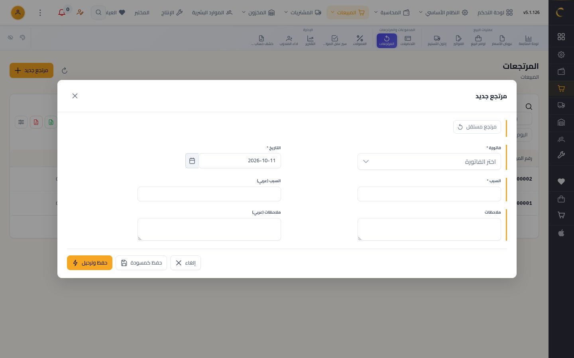Click the highlighted cart sidebar icon
The width and height of the screenshot is (574, 358).
coord(561,88)
